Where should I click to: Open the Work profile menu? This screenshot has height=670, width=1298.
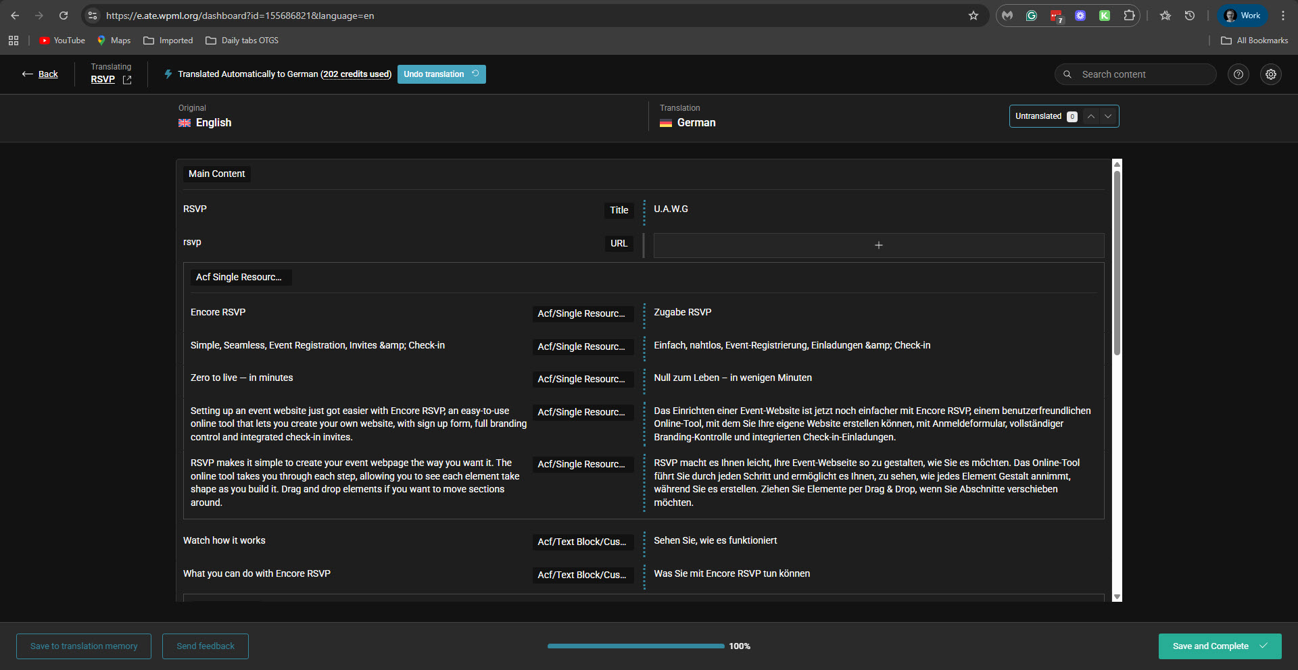(1243, 16)
